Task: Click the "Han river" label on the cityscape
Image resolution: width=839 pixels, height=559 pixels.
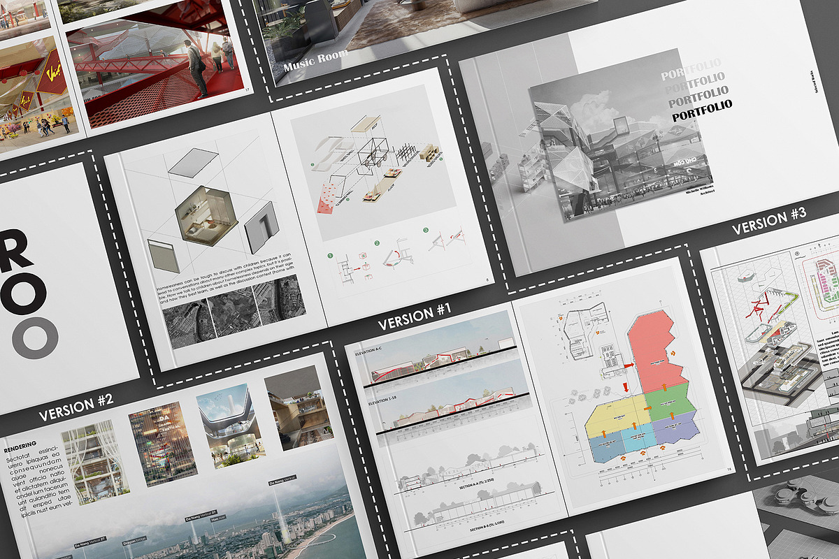Action: click(x=217, y=518)
